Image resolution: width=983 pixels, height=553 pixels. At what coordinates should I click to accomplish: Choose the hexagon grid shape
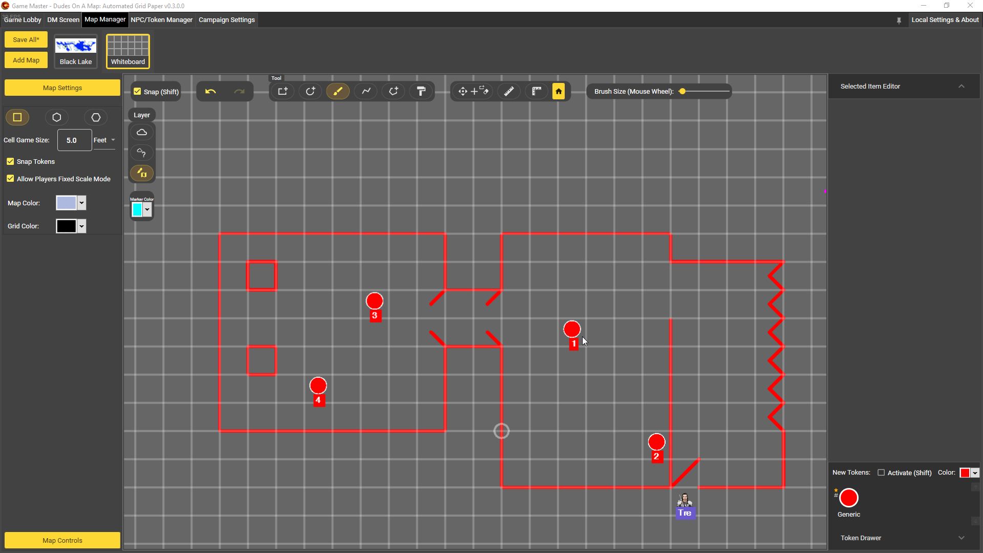[57, 117]
